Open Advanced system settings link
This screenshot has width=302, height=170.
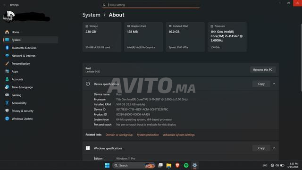click(179, 135)
